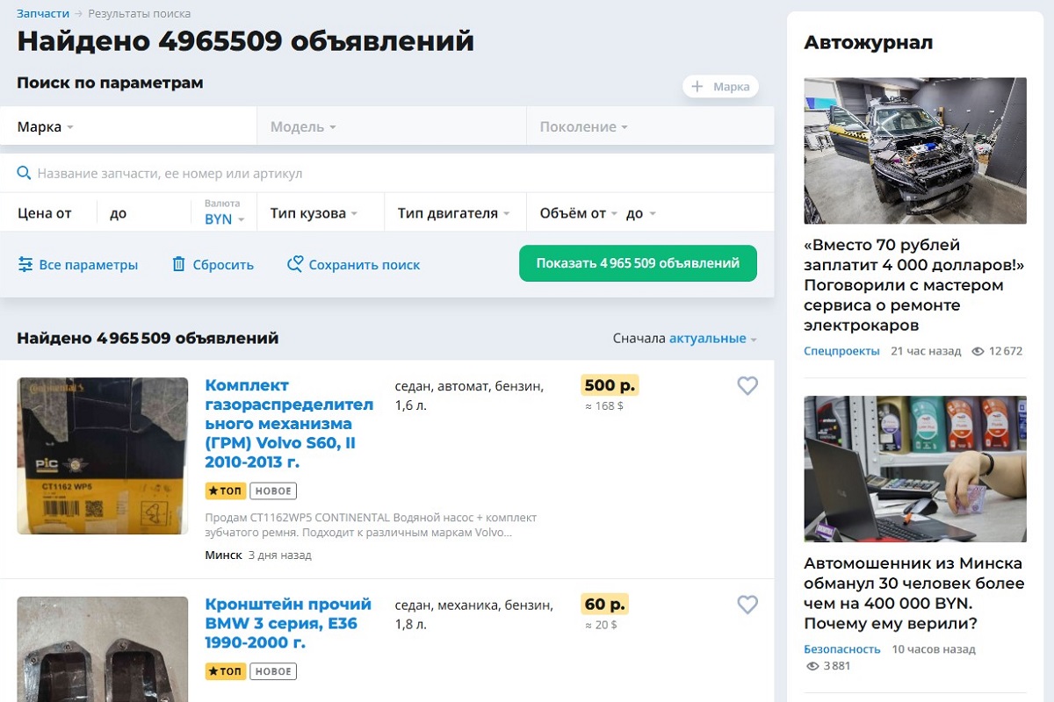
Task: Open the Модель dropdown
Action: tap(392, 126)
